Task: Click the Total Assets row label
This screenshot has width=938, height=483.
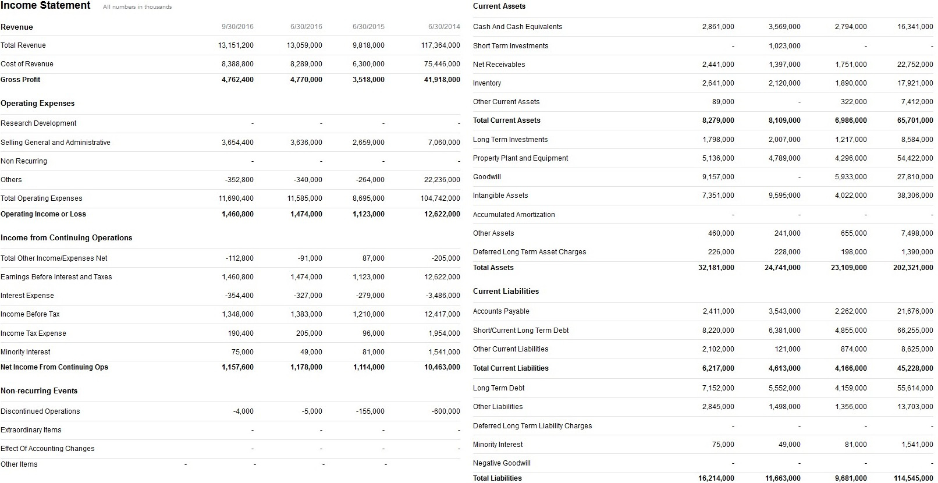Action: [493, 268]
